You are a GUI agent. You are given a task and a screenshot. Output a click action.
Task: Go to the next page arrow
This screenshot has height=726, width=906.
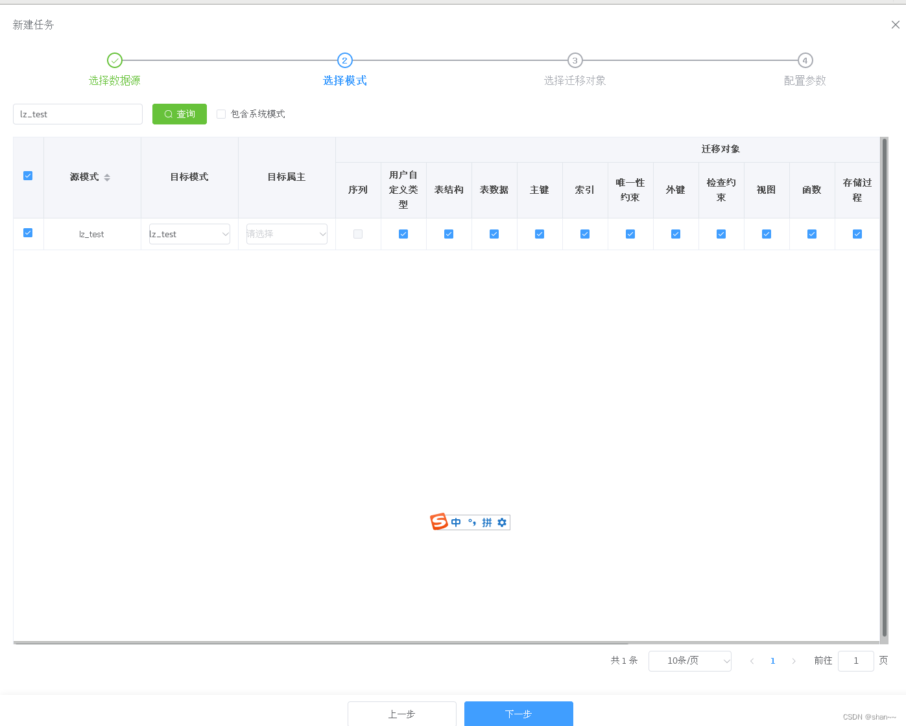pos(794,661)
